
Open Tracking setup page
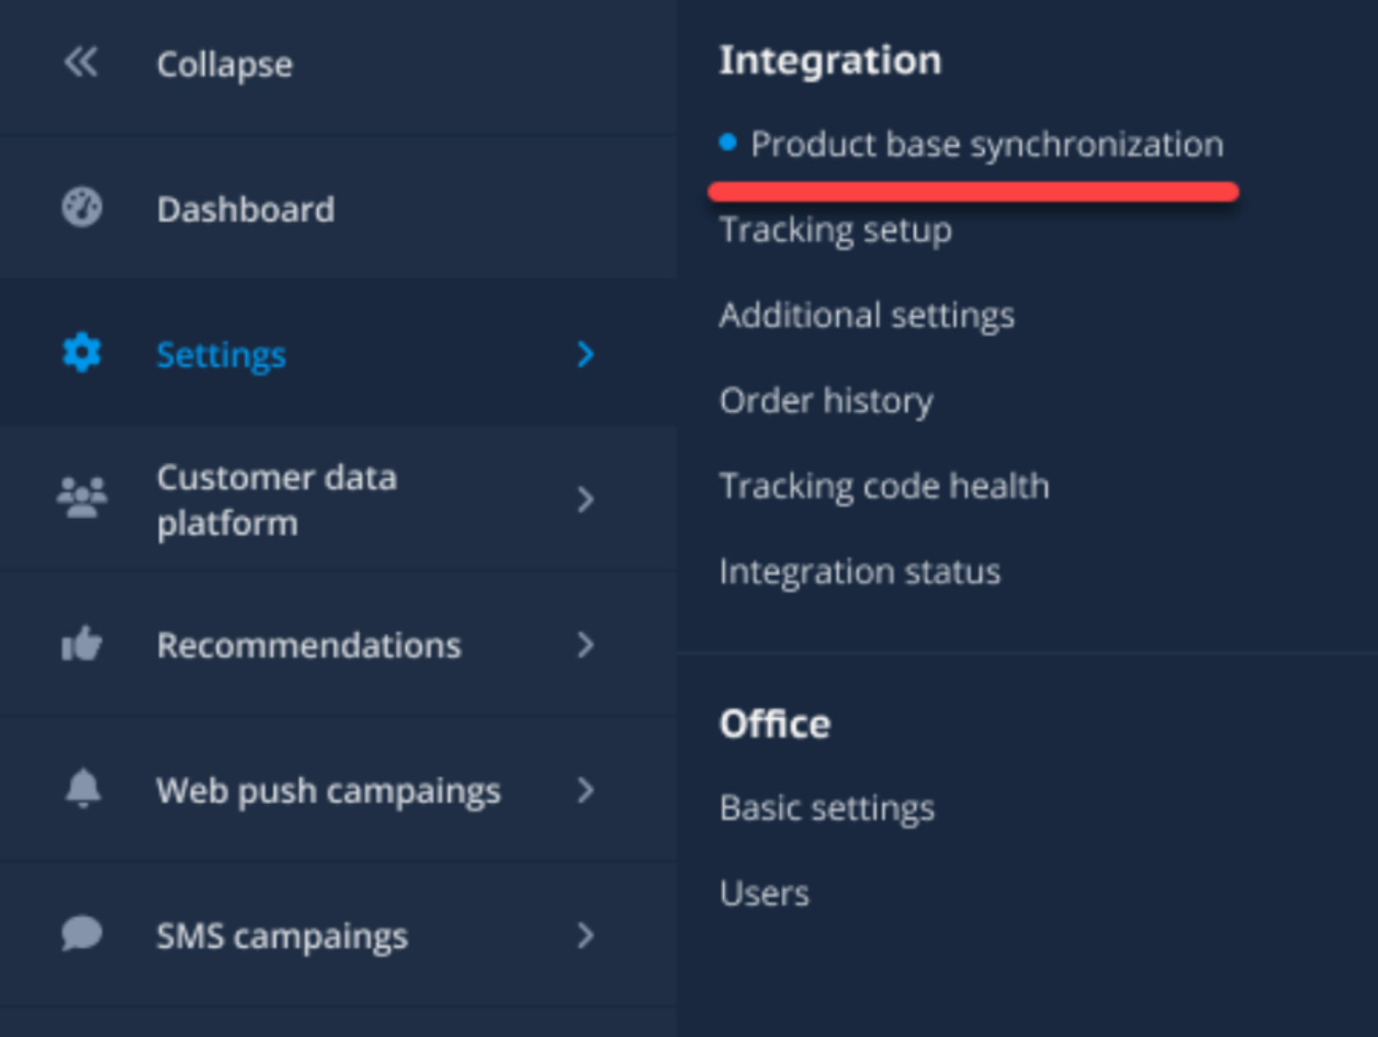[x=835, y=230]
